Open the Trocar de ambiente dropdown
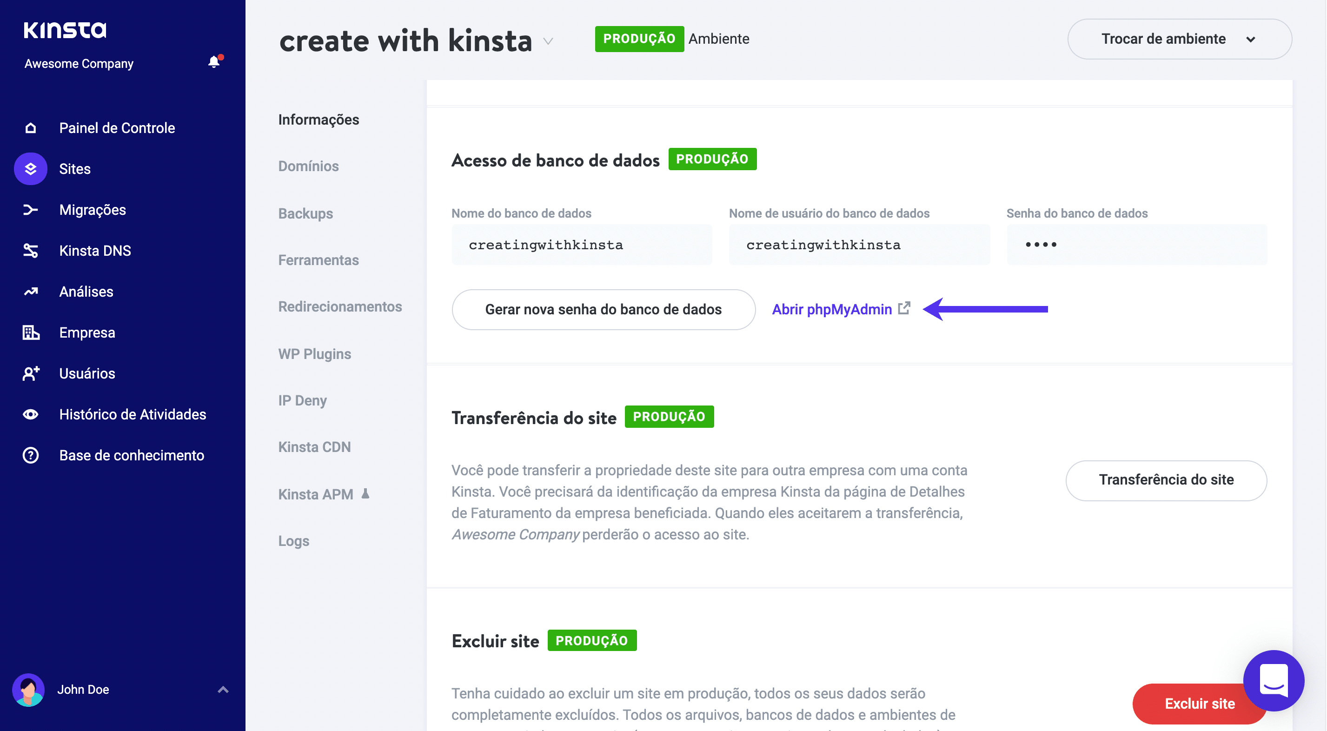The image size is (1327, 731). (x=1179, y=39)
